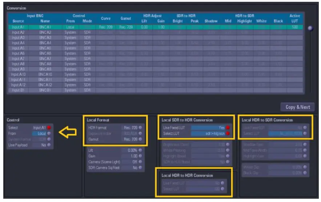Select the highlighted Input A1 table row

pos(156,27)
